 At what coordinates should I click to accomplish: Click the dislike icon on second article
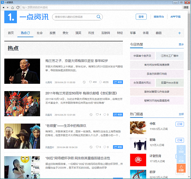[x=84, y=115]
